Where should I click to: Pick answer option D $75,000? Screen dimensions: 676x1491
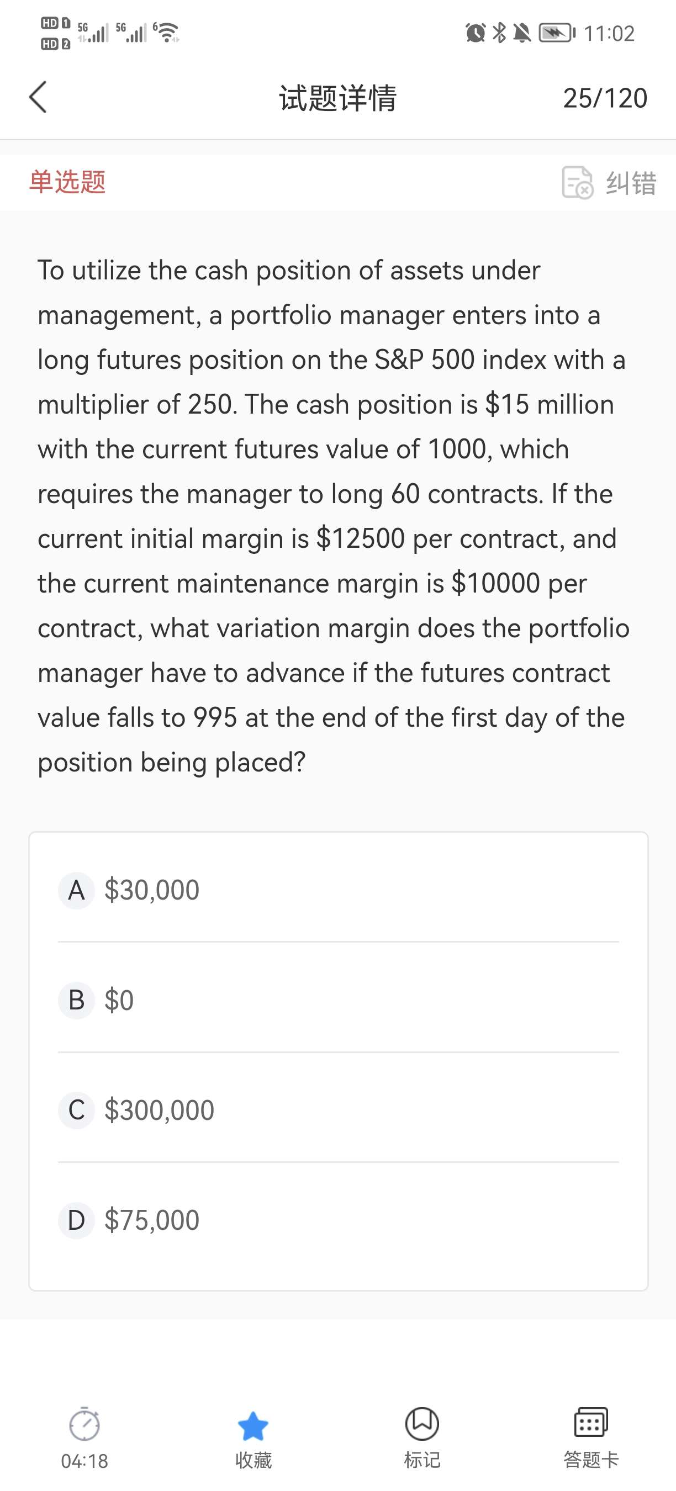tap(152, 1220)
